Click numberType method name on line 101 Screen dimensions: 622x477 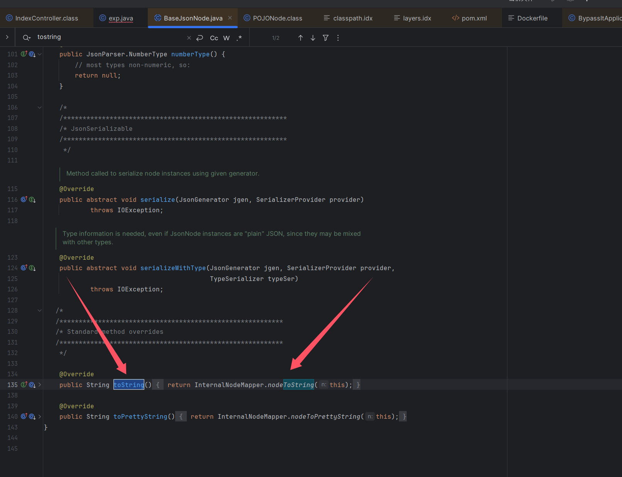190,54
